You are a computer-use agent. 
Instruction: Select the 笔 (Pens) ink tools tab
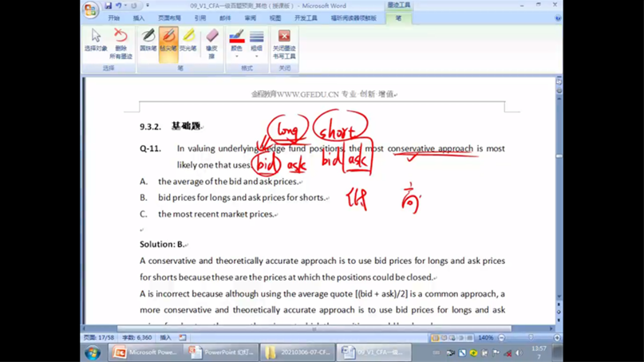coord(398,18)
